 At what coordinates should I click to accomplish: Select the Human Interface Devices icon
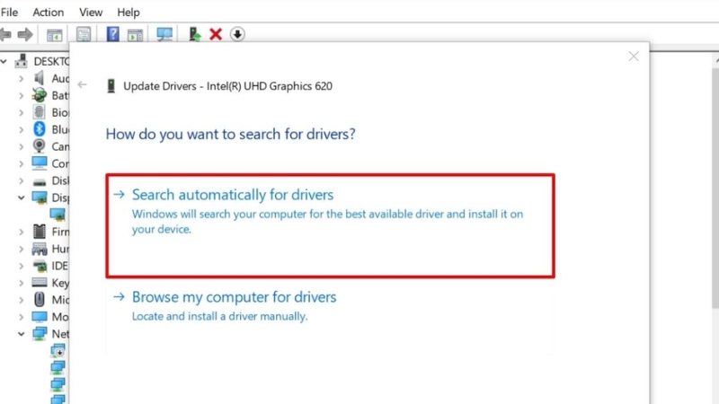[x=40, y=249]
